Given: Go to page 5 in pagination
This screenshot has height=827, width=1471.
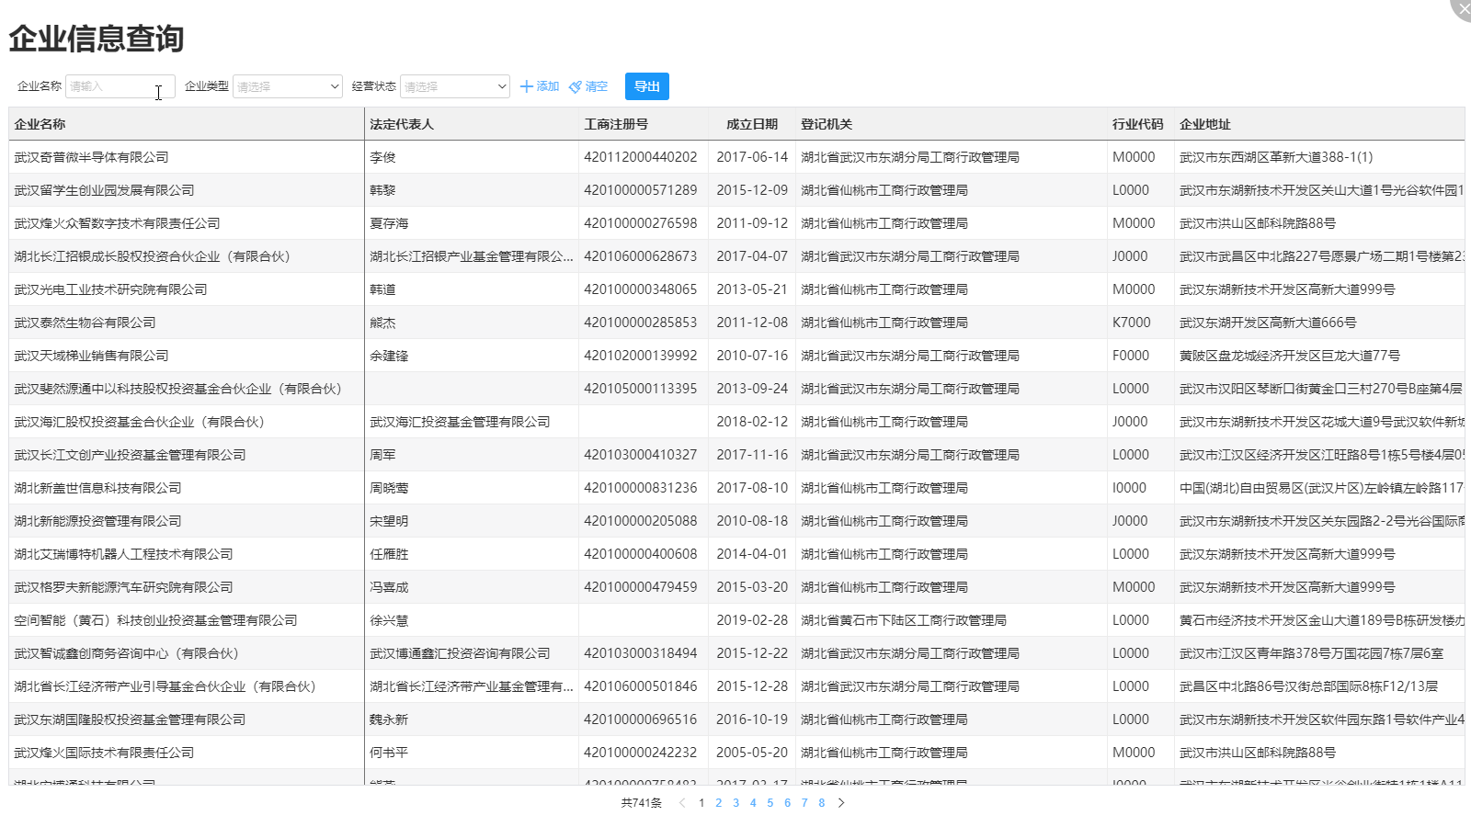Looking at the screenshot, I should (770, 802).
